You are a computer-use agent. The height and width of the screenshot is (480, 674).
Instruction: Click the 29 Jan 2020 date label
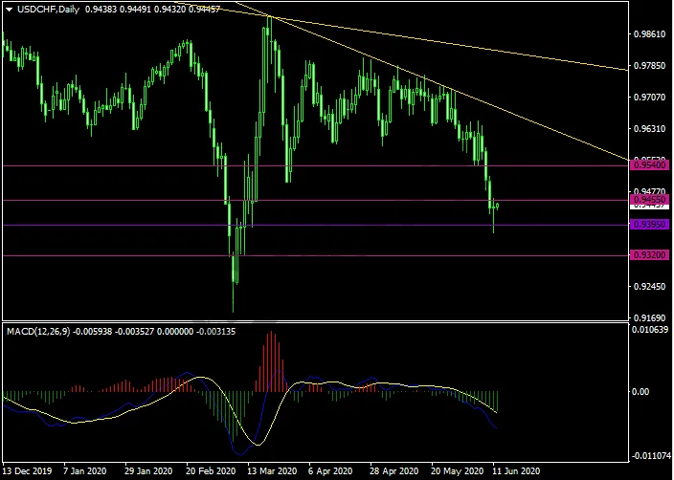click(148, 471)
